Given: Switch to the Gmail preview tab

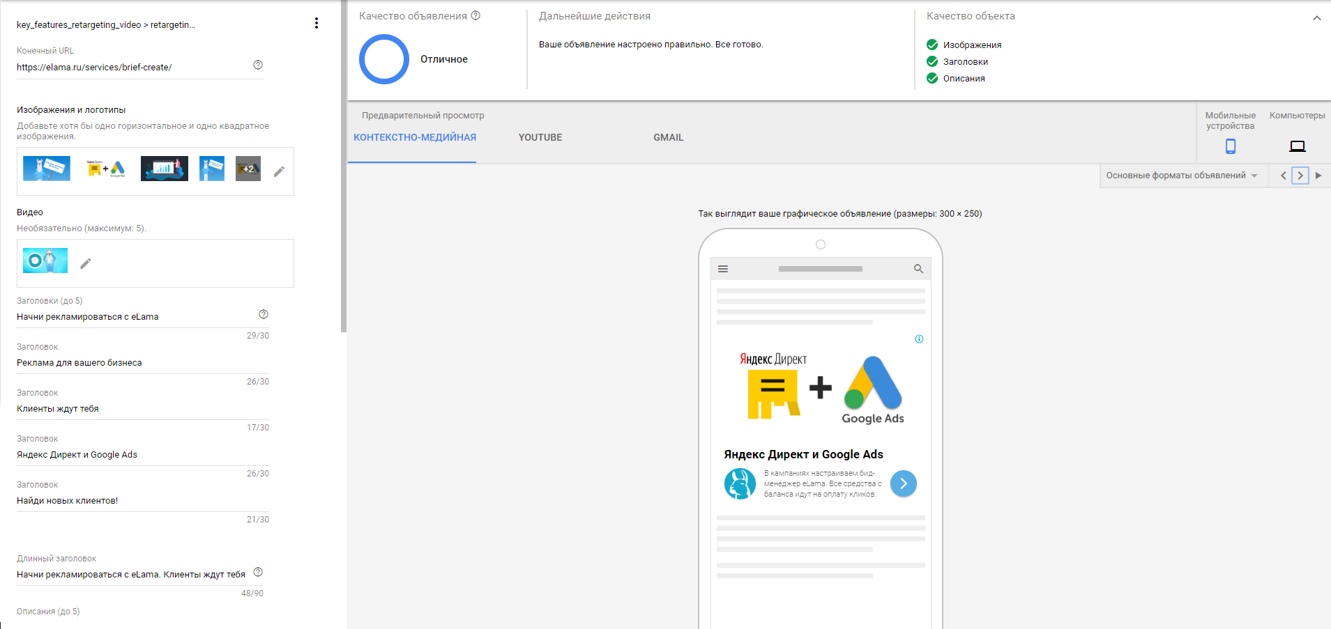Looking at the screenshot, I should click(x=668, y=137).
